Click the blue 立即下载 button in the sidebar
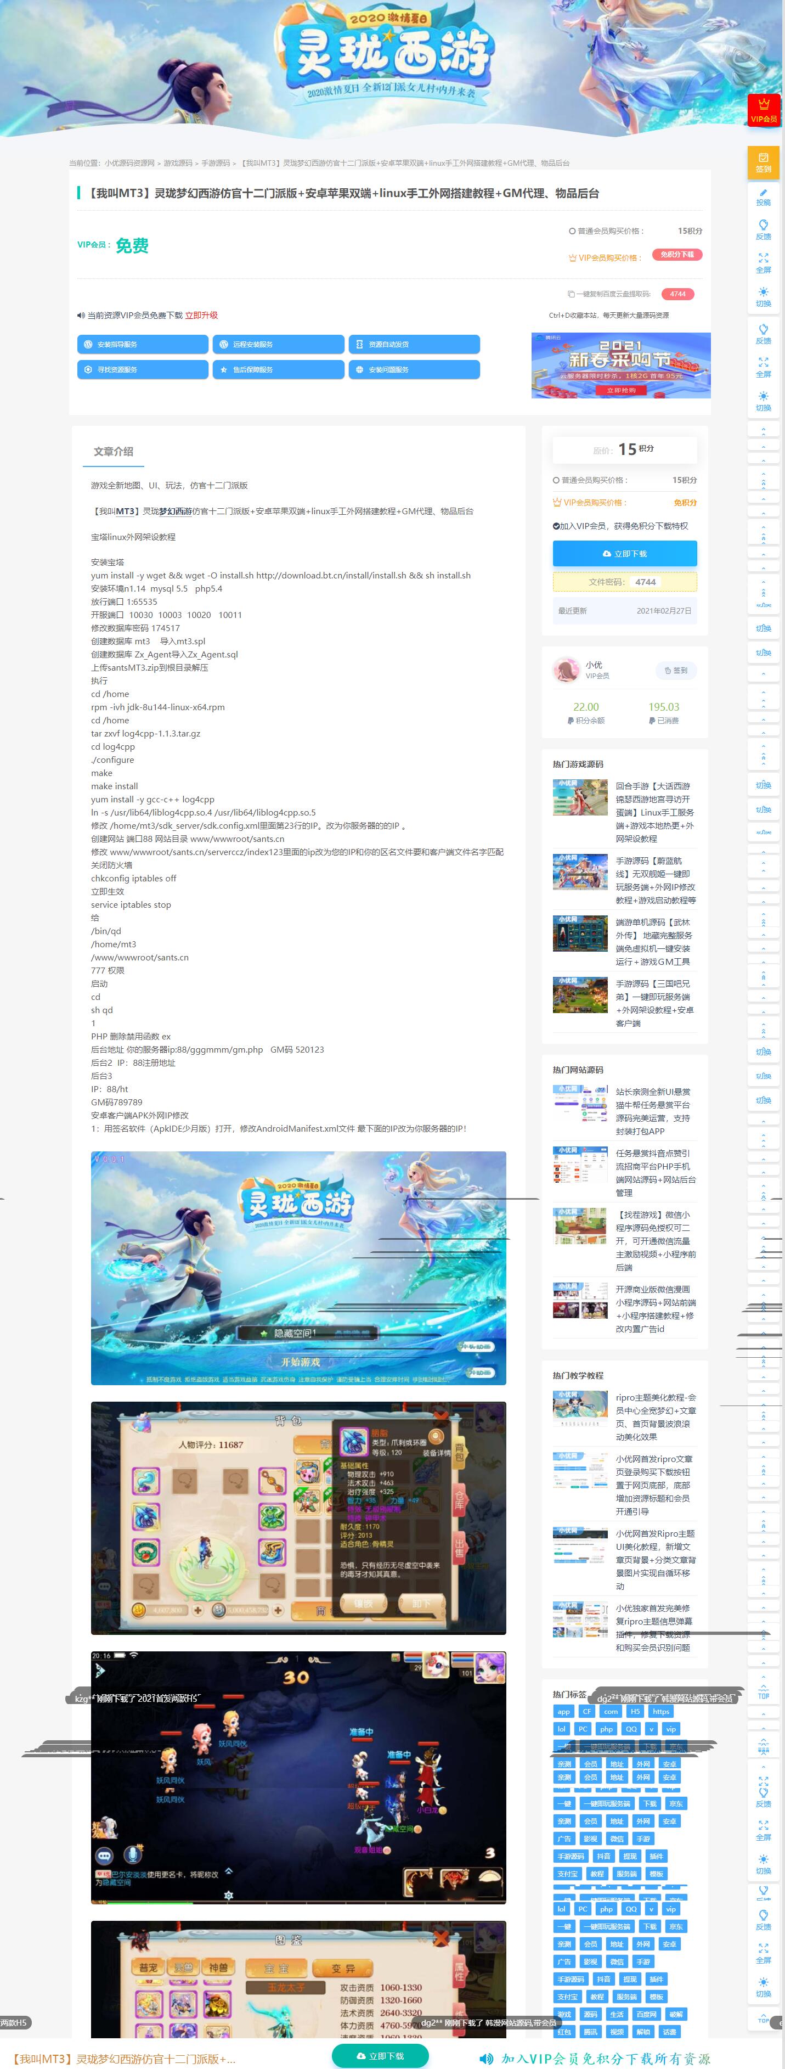Image resolution: width=785 pixels, height=2069 pixels. coord(624,553)
